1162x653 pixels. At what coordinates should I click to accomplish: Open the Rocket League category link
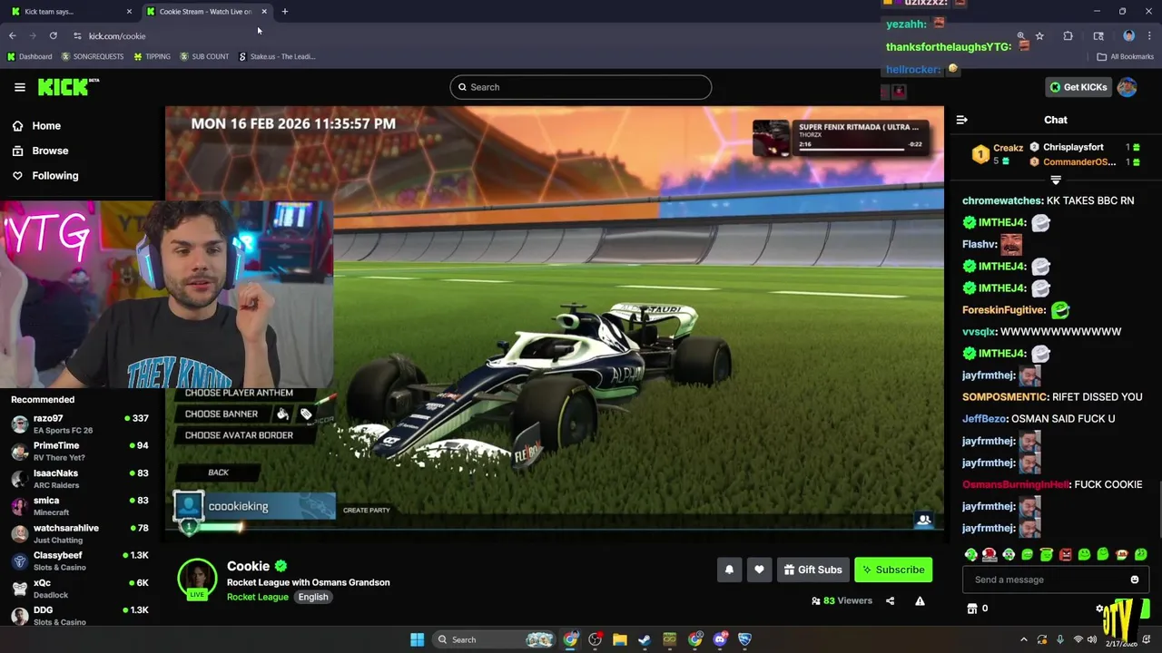pyautogui.click(x=258, y=597)
